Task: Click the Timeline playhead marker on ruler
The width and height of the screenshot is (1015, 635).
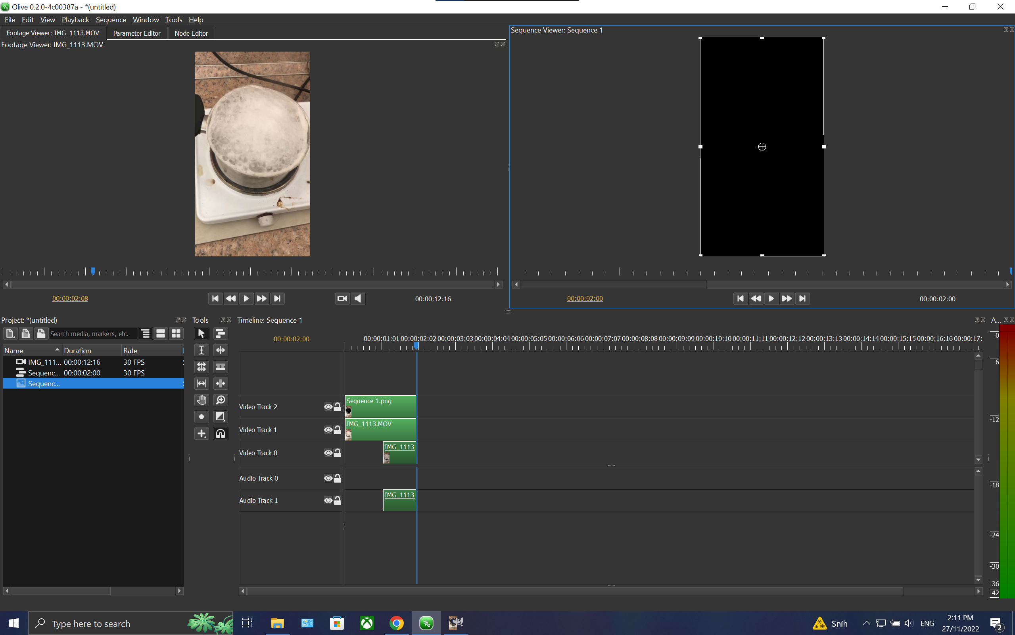Action: click(x=416, y=346)
